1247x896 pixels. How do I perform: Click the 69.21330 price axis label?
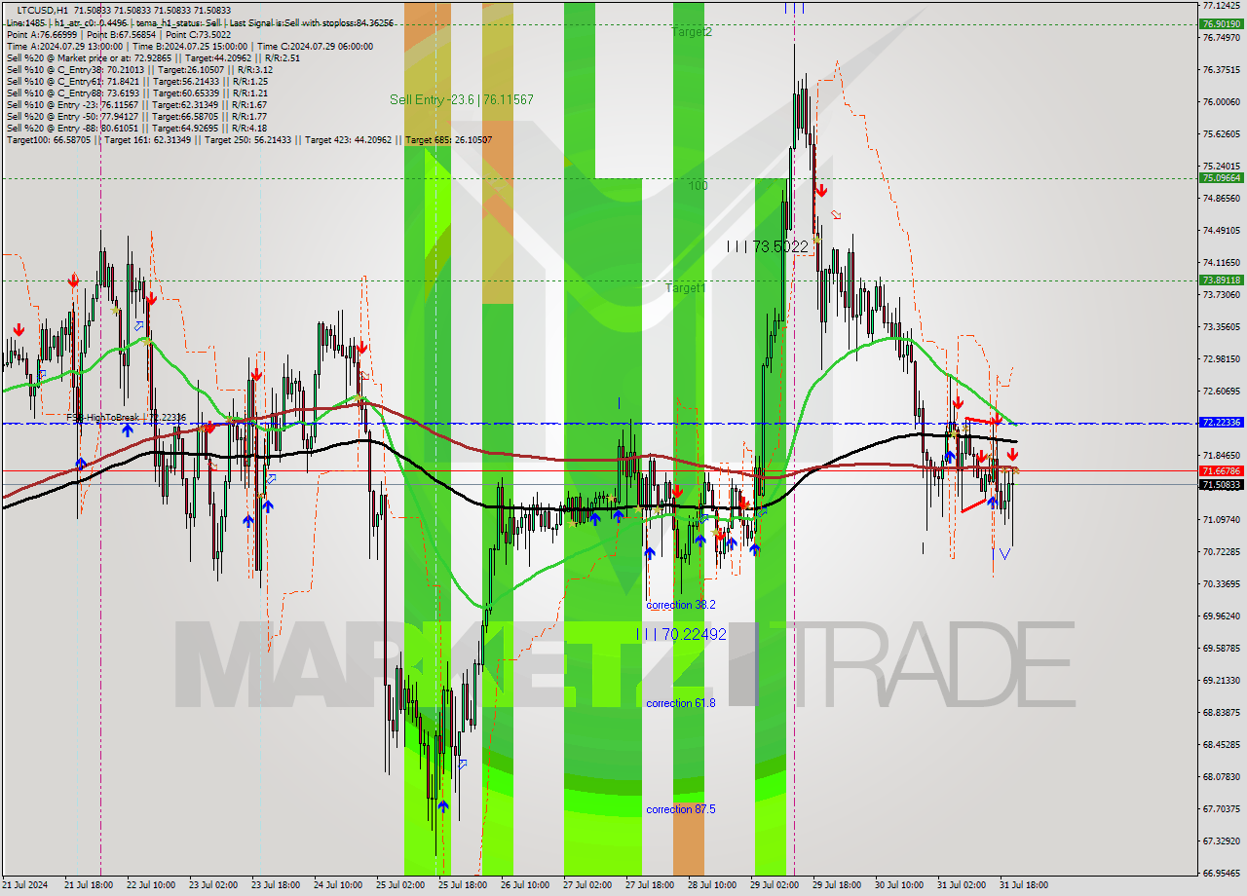pos(1222,681)
